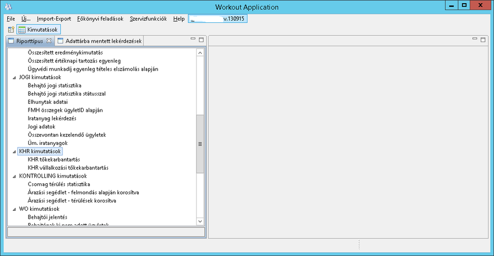Viewport: 494px width, 256px height.
Task: Maximize the right empty editor panel
Action: click(483, 39)
